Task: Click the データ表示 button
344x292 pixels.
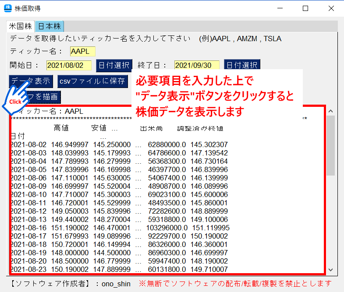Action: (x=31, y=81)
